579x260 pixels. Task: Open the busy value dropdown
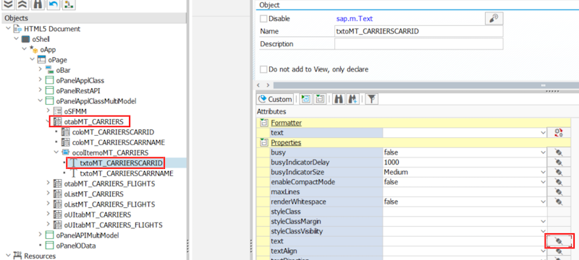[x=543, y=152]
